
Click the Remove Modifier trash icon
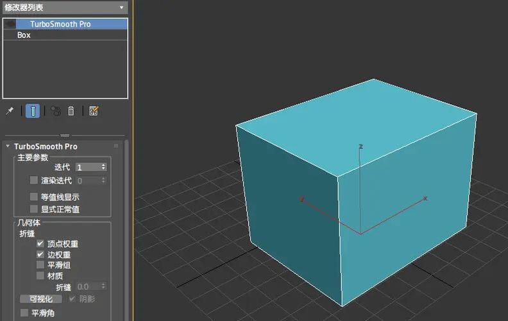71,111
